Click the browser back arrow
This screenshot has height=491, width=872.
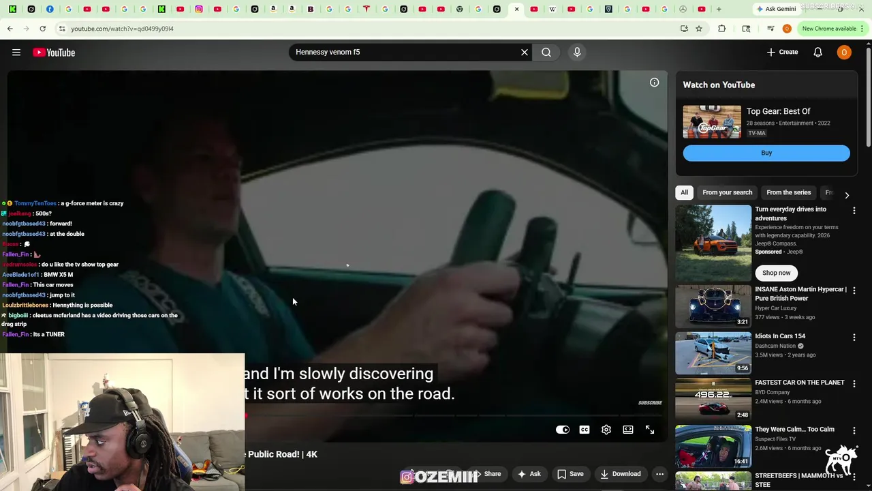point(10,29)
